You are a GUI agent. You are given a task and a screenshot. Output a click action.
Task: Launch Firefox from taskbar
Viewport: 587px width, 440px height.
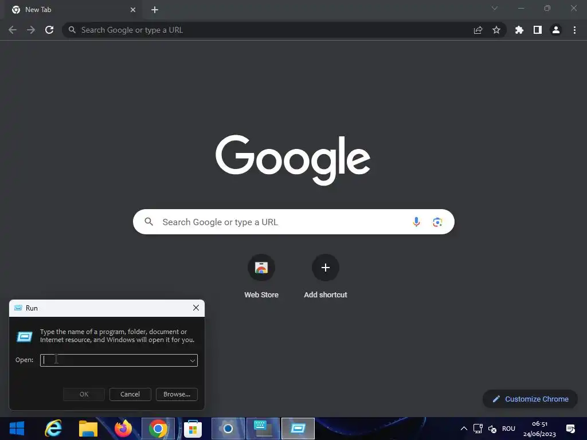(x=123, y=429)
